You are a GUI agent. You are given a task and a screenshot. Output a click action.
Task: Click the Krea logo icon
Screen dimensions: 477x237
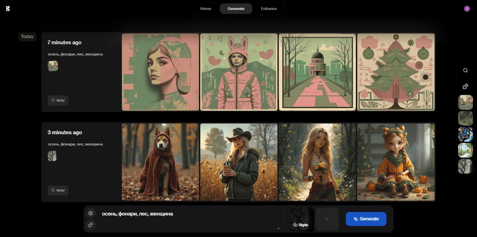coord(8,9)
